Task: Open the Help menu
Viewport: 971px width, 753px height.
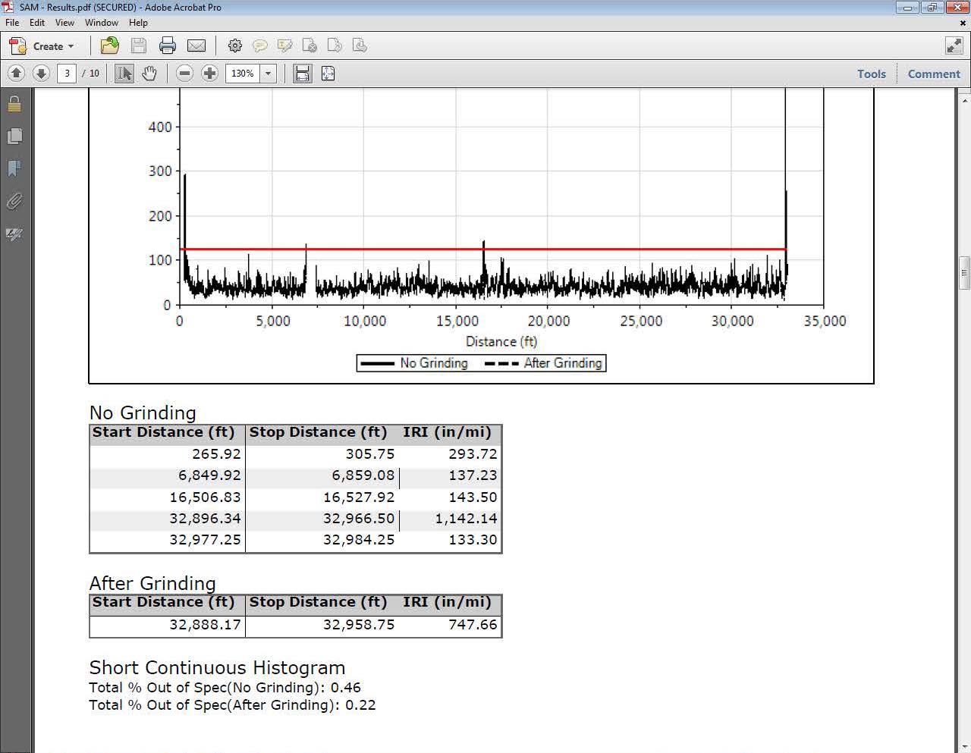Action: tap(138, 23)
